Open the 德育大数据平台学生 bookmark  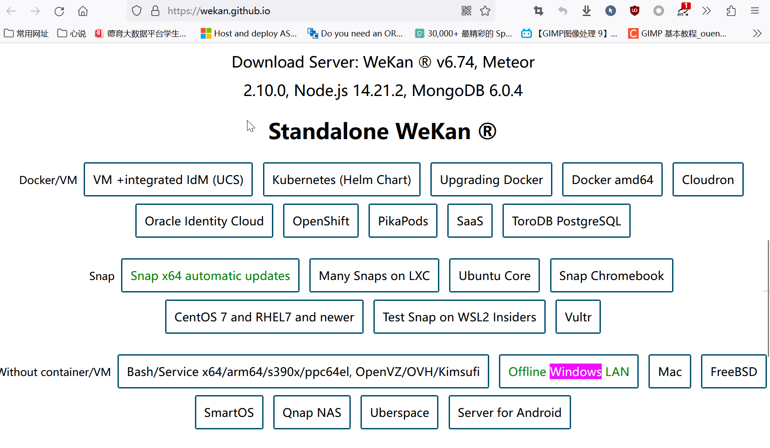click(141, 33)
